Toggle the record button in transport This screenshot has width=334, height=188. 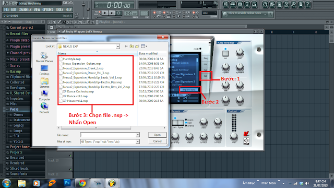coord(119,13)
